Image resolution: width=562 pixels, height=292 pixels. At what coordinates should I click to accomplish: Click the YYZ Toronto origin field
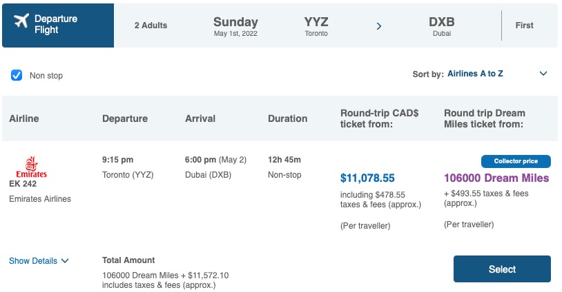coord(316,26)
